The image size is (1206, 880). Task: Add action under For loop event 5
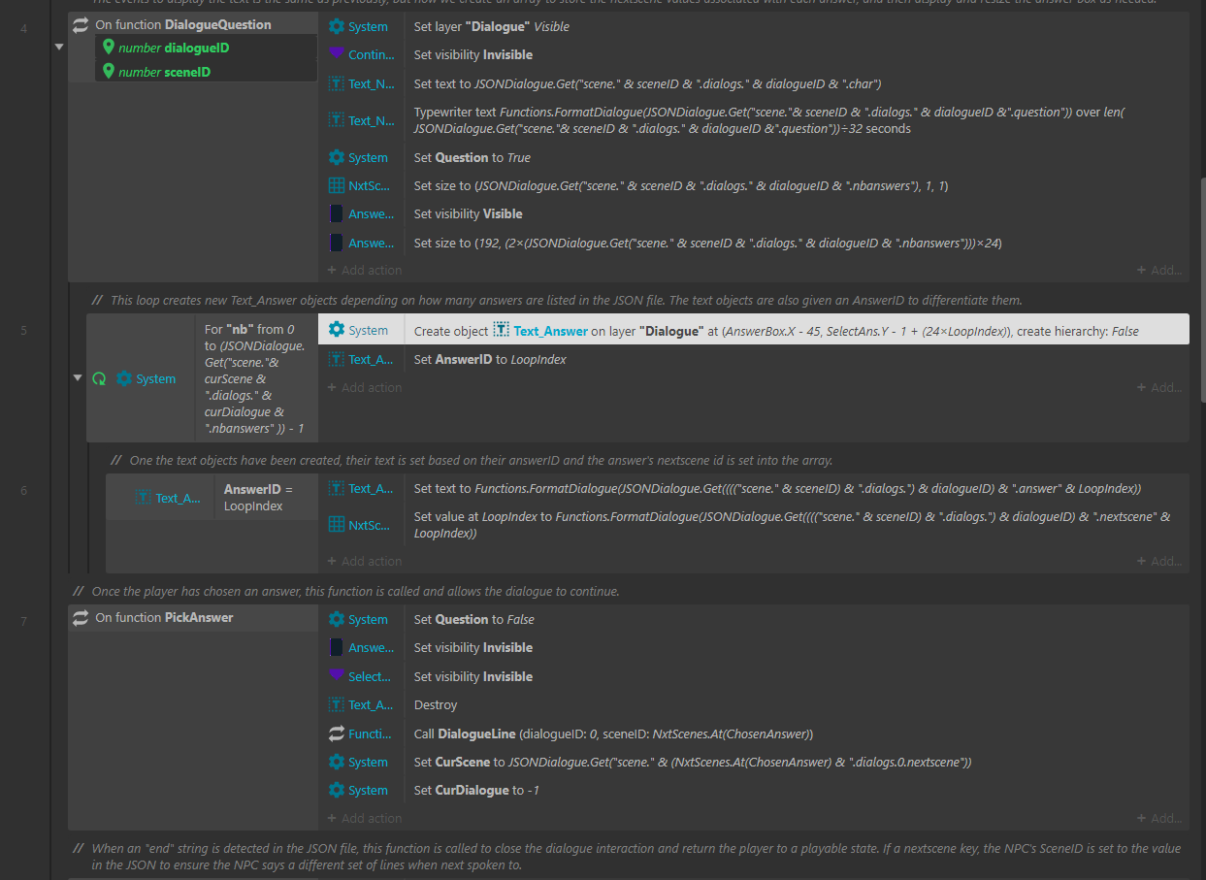click(365, 387)
